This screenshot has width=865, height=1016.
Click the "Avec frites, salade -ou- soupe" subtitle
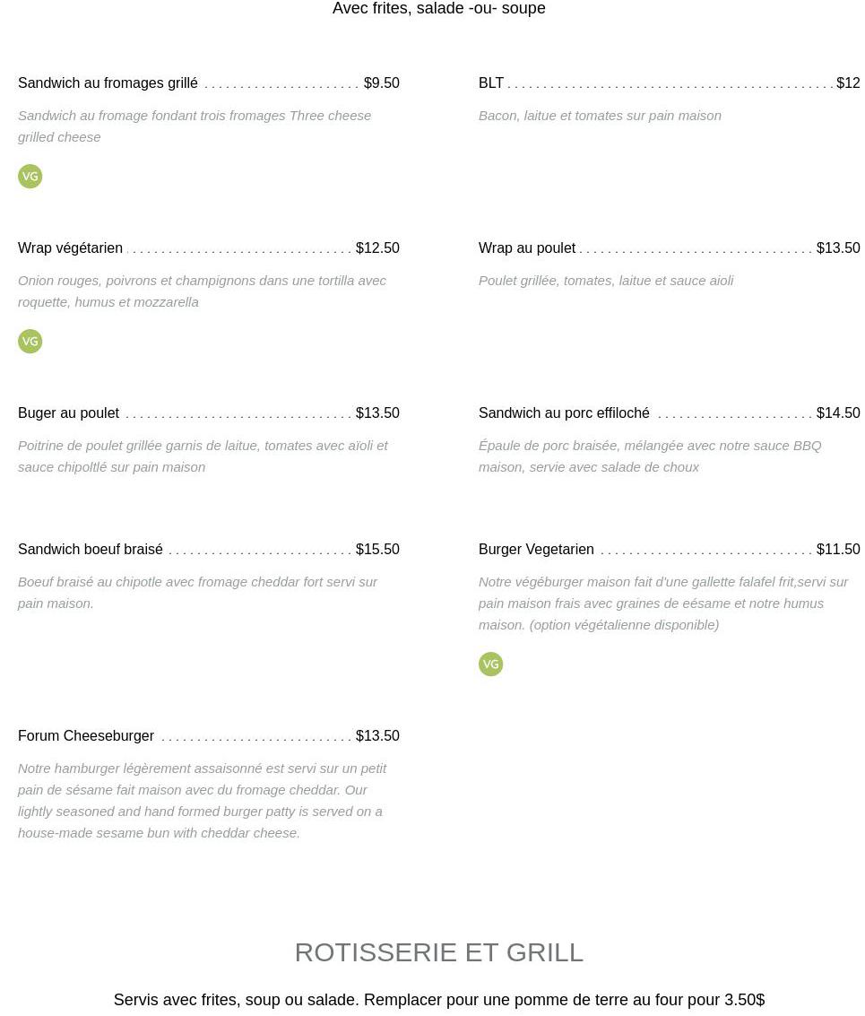(x=438, y=9)
